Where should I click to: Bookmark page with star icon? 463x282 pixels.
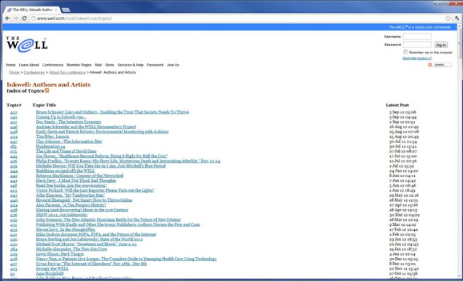448,19
